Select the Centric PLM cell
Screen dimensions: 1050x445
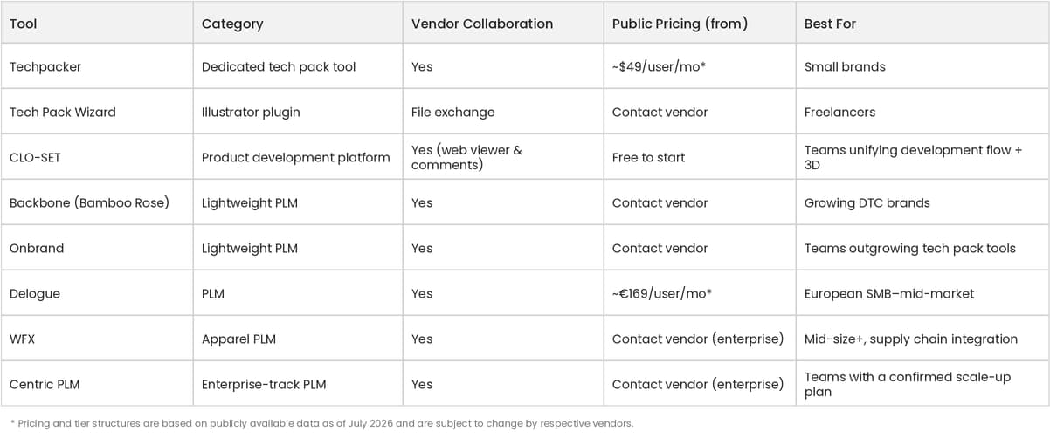pyautogui.click(x=97, y=384)
